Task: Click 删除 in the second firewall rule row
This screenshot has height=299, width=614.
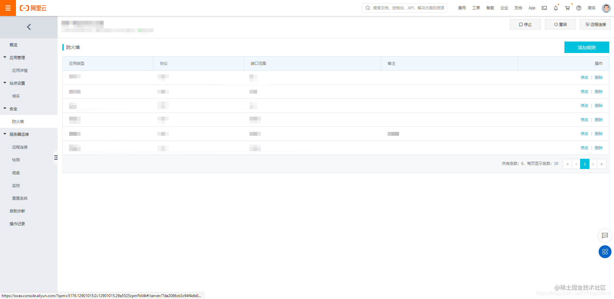Action: coord(599,92)
